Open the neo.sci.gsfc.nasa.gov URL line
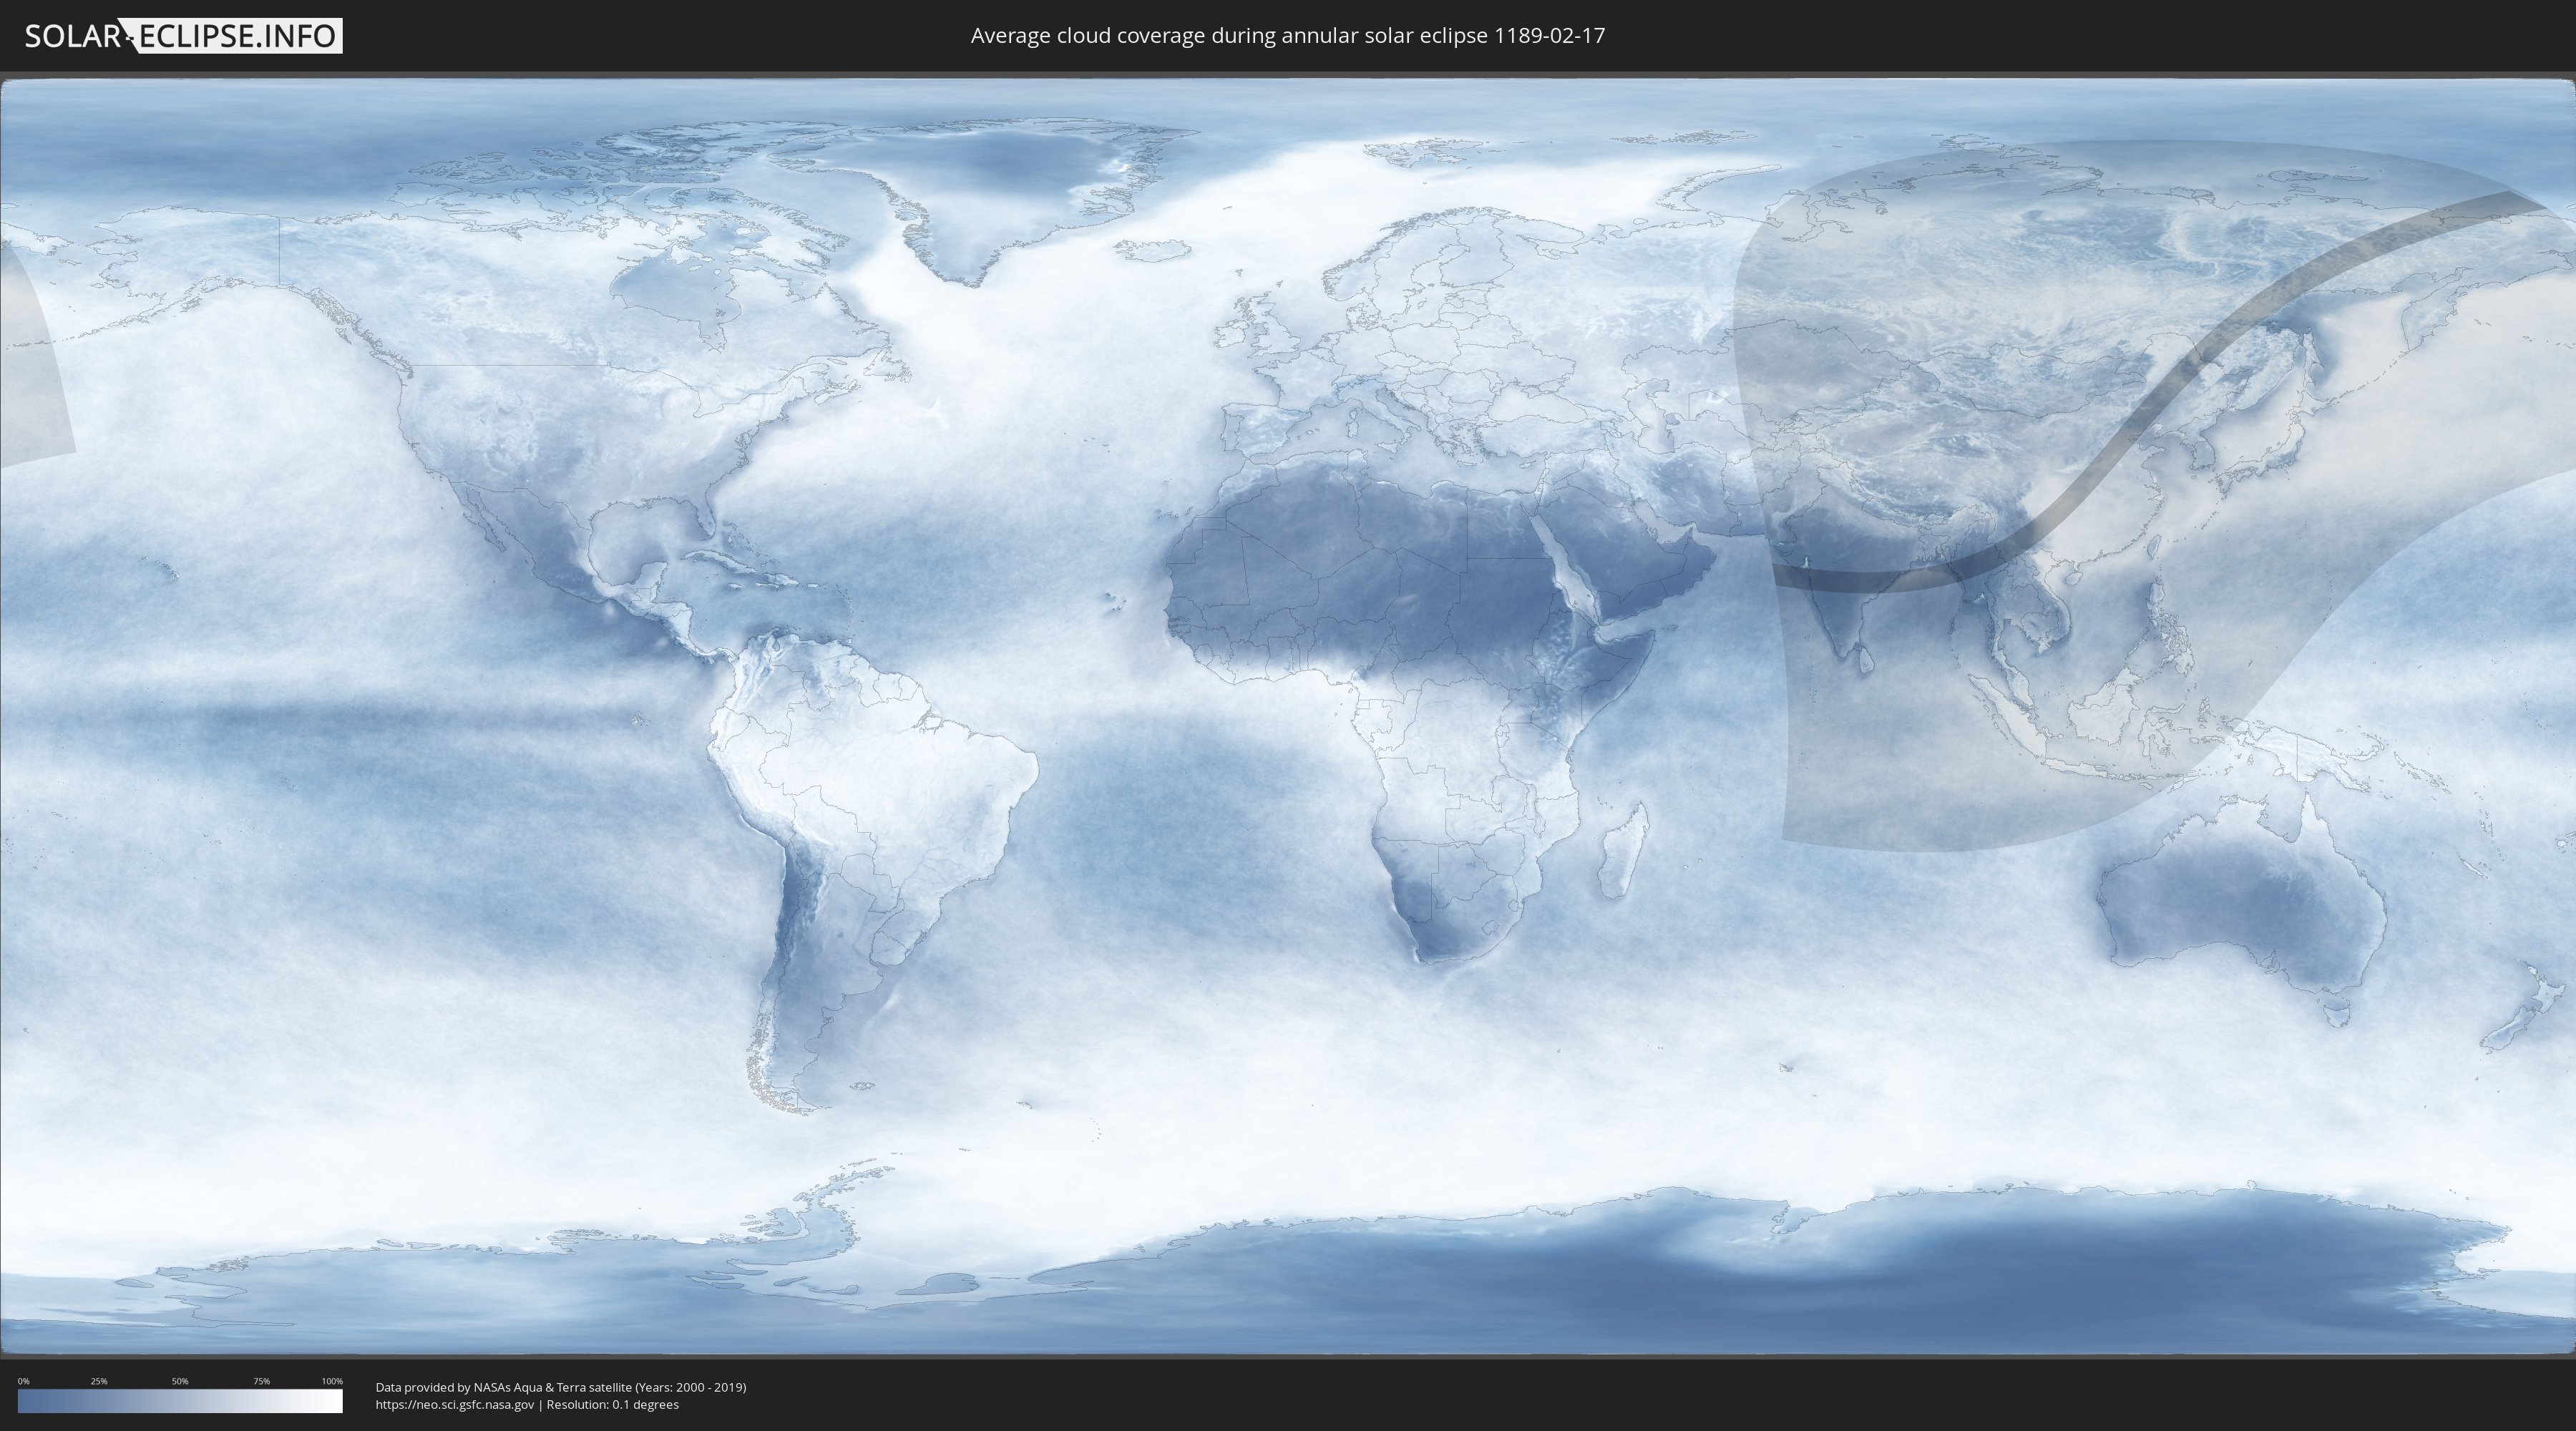Image resolution: width=2576 pixels, height=1431 pixels. pos(527,1404)
